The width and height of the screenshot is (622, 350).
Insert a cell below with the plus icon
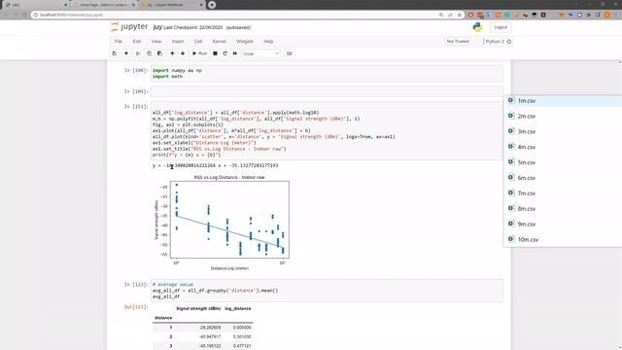click(x=126, y=53)
